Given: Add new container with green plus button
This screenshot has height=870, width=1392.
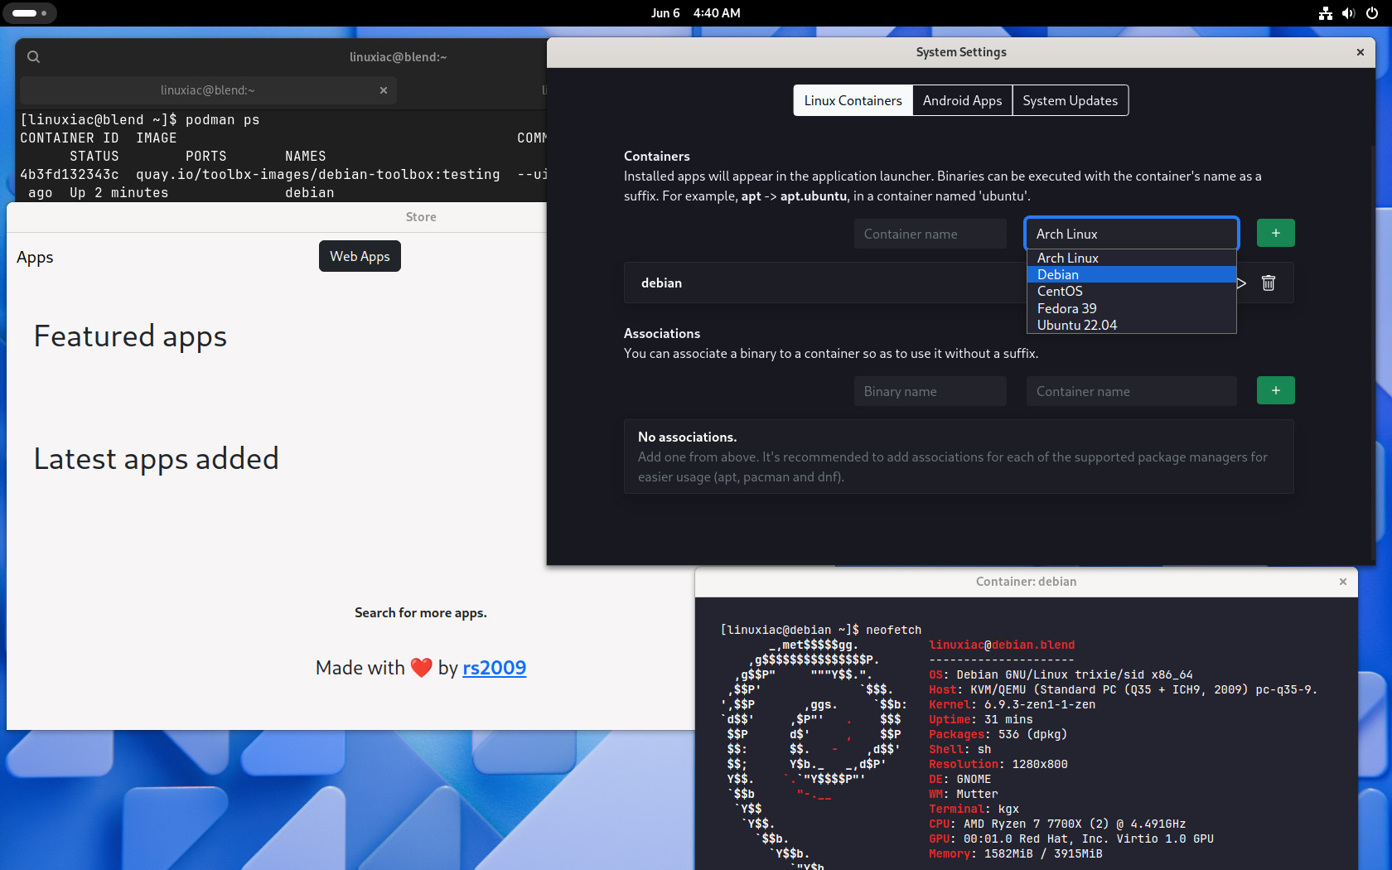Looking at the screenshot, I should tap(1276, 234).
